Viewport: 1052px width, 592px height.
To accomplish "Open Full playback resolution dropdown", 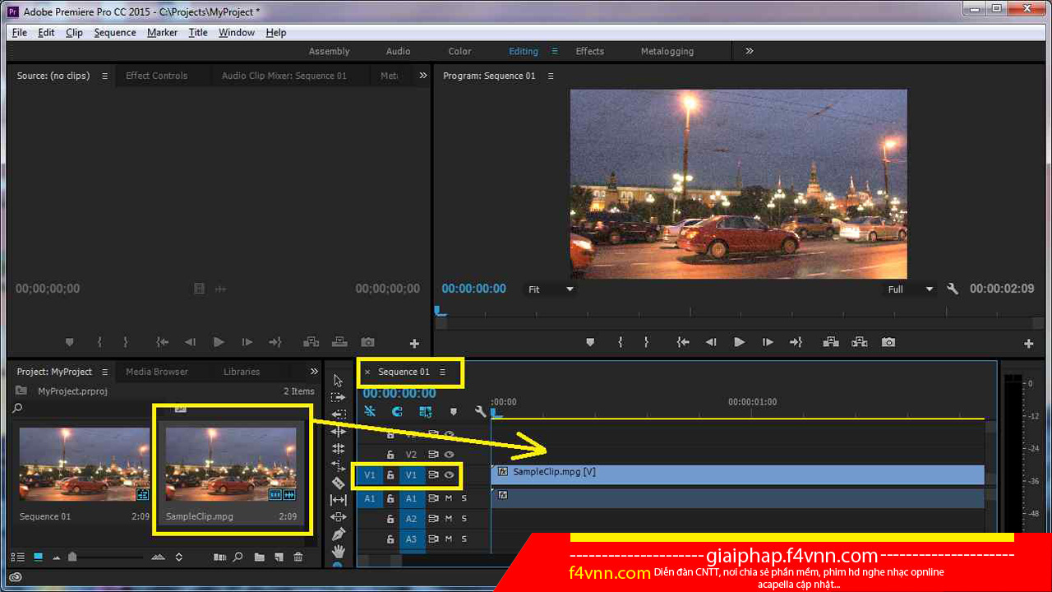I will click(x=910, y=289).
